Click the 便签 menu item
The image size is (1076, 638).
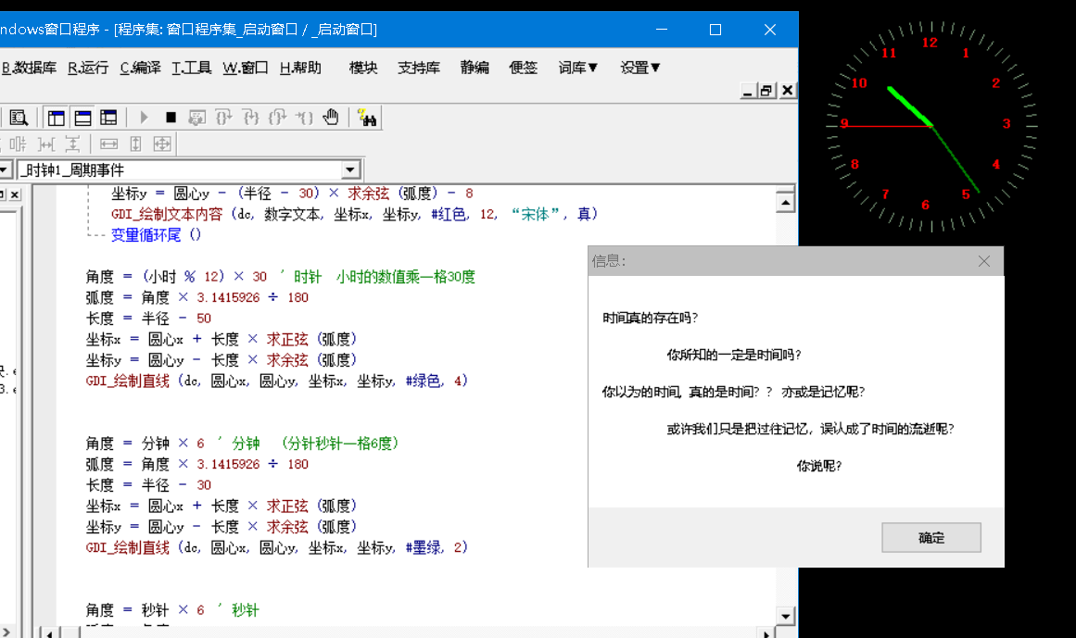pyautogui.click(x=523, y=68)
